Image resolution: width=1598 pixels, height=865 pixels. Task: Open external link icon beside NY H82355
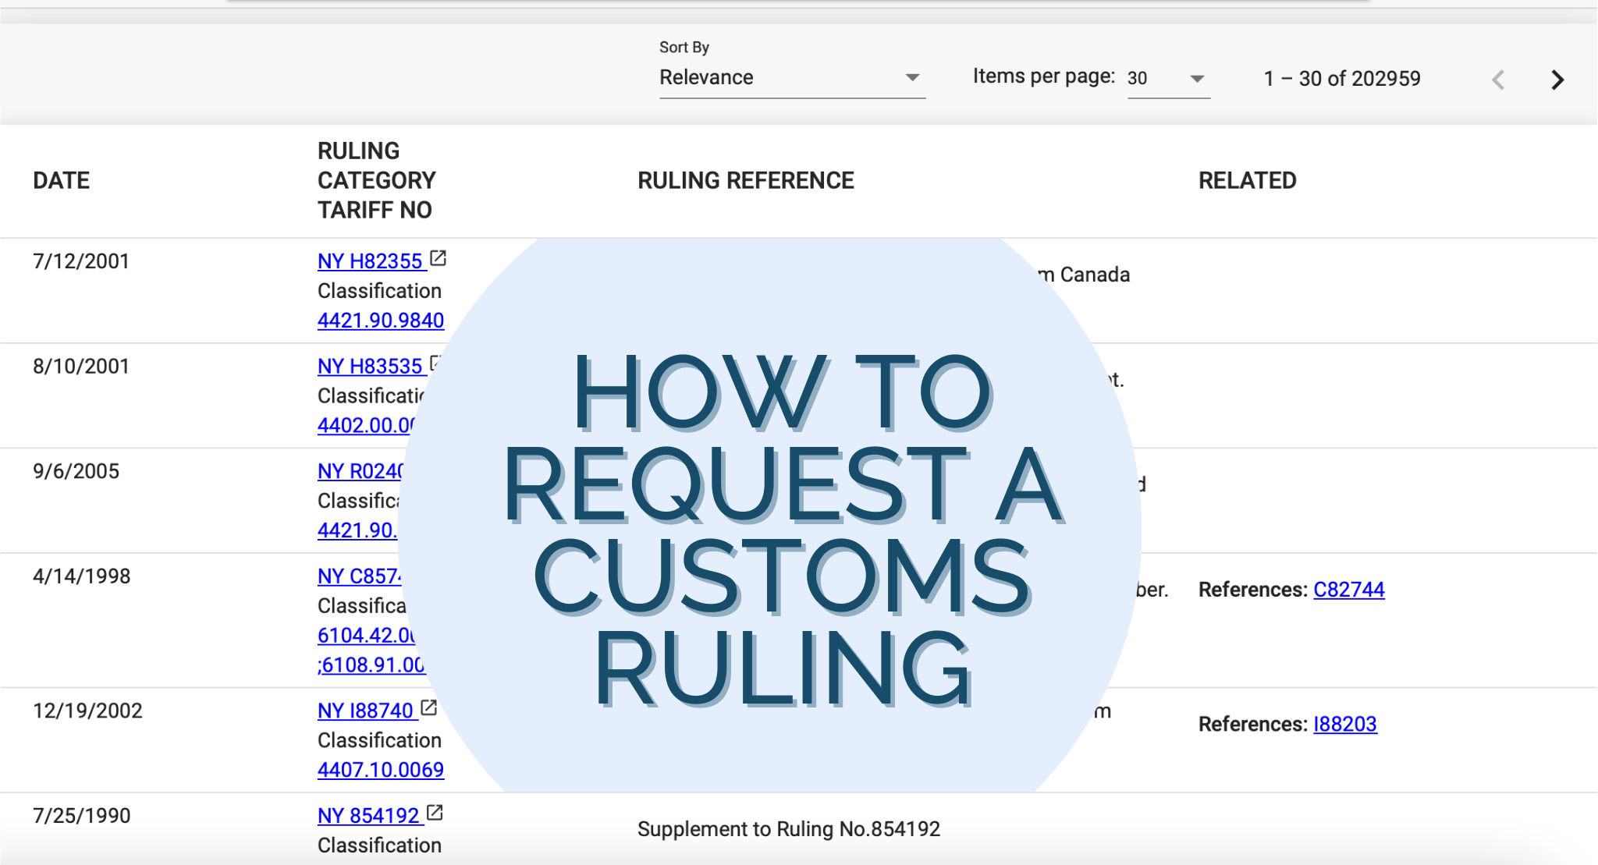point(439,259)
